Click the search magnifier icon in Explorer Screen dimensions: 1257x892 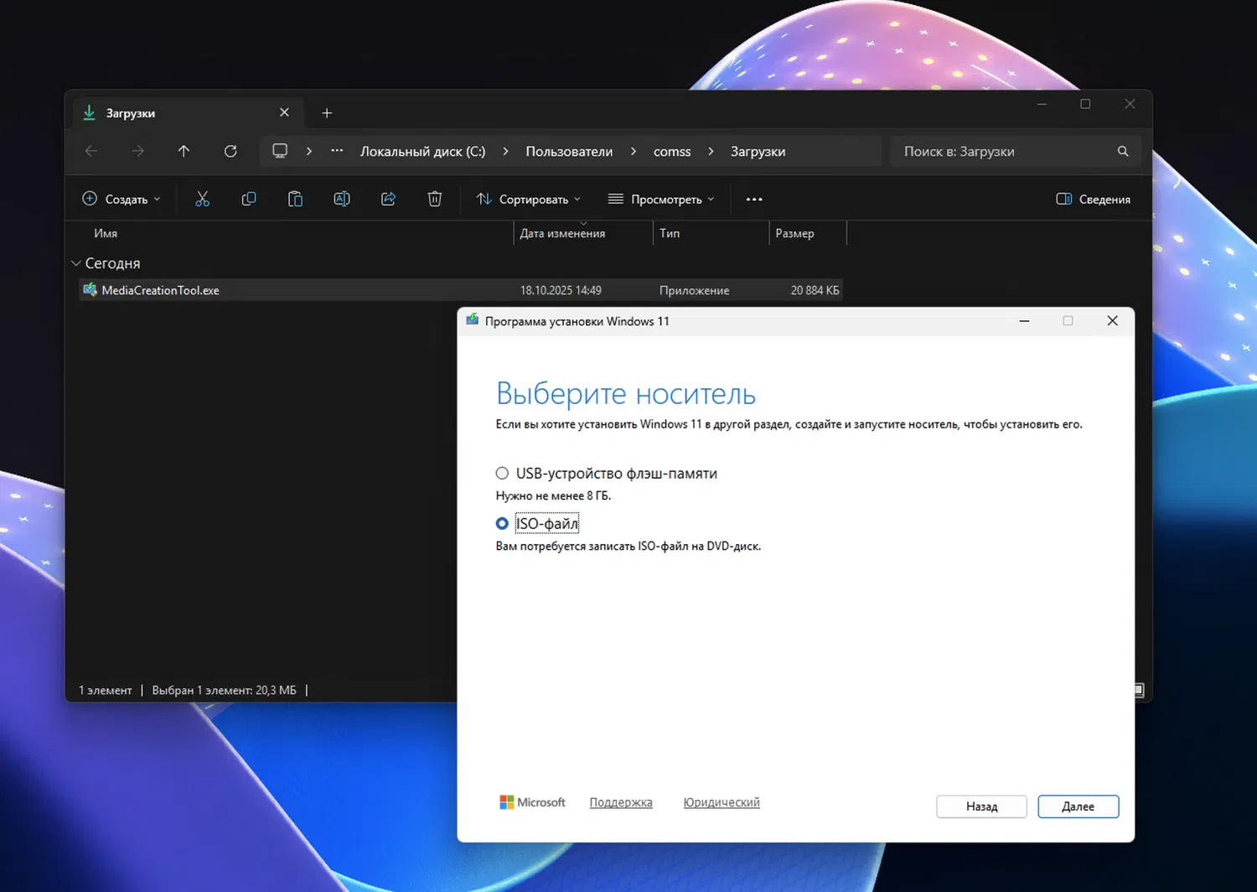[1123, 152]
